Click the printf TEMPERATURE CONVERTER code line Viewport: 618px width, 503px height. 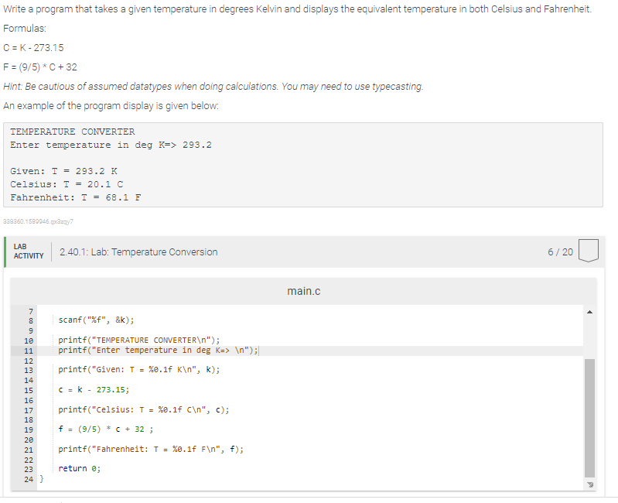[x=139, y=340]
